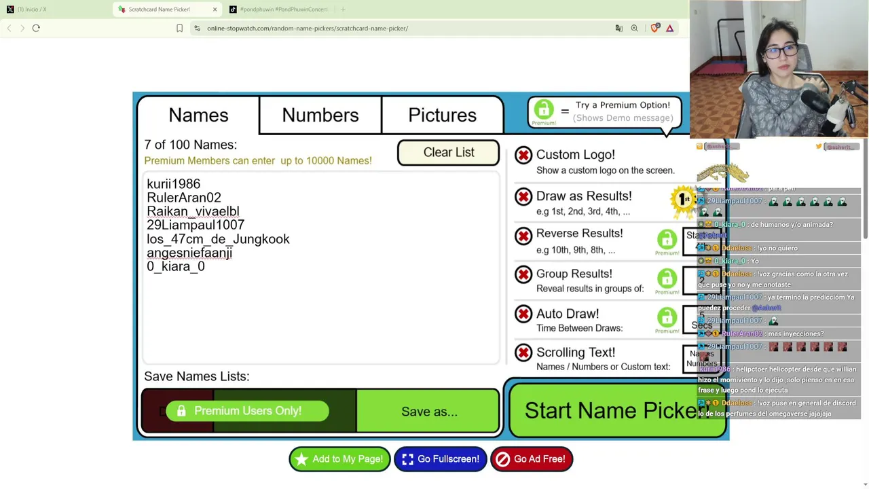Click the name 0_kiara_0 in the list

tap(176, 266)
